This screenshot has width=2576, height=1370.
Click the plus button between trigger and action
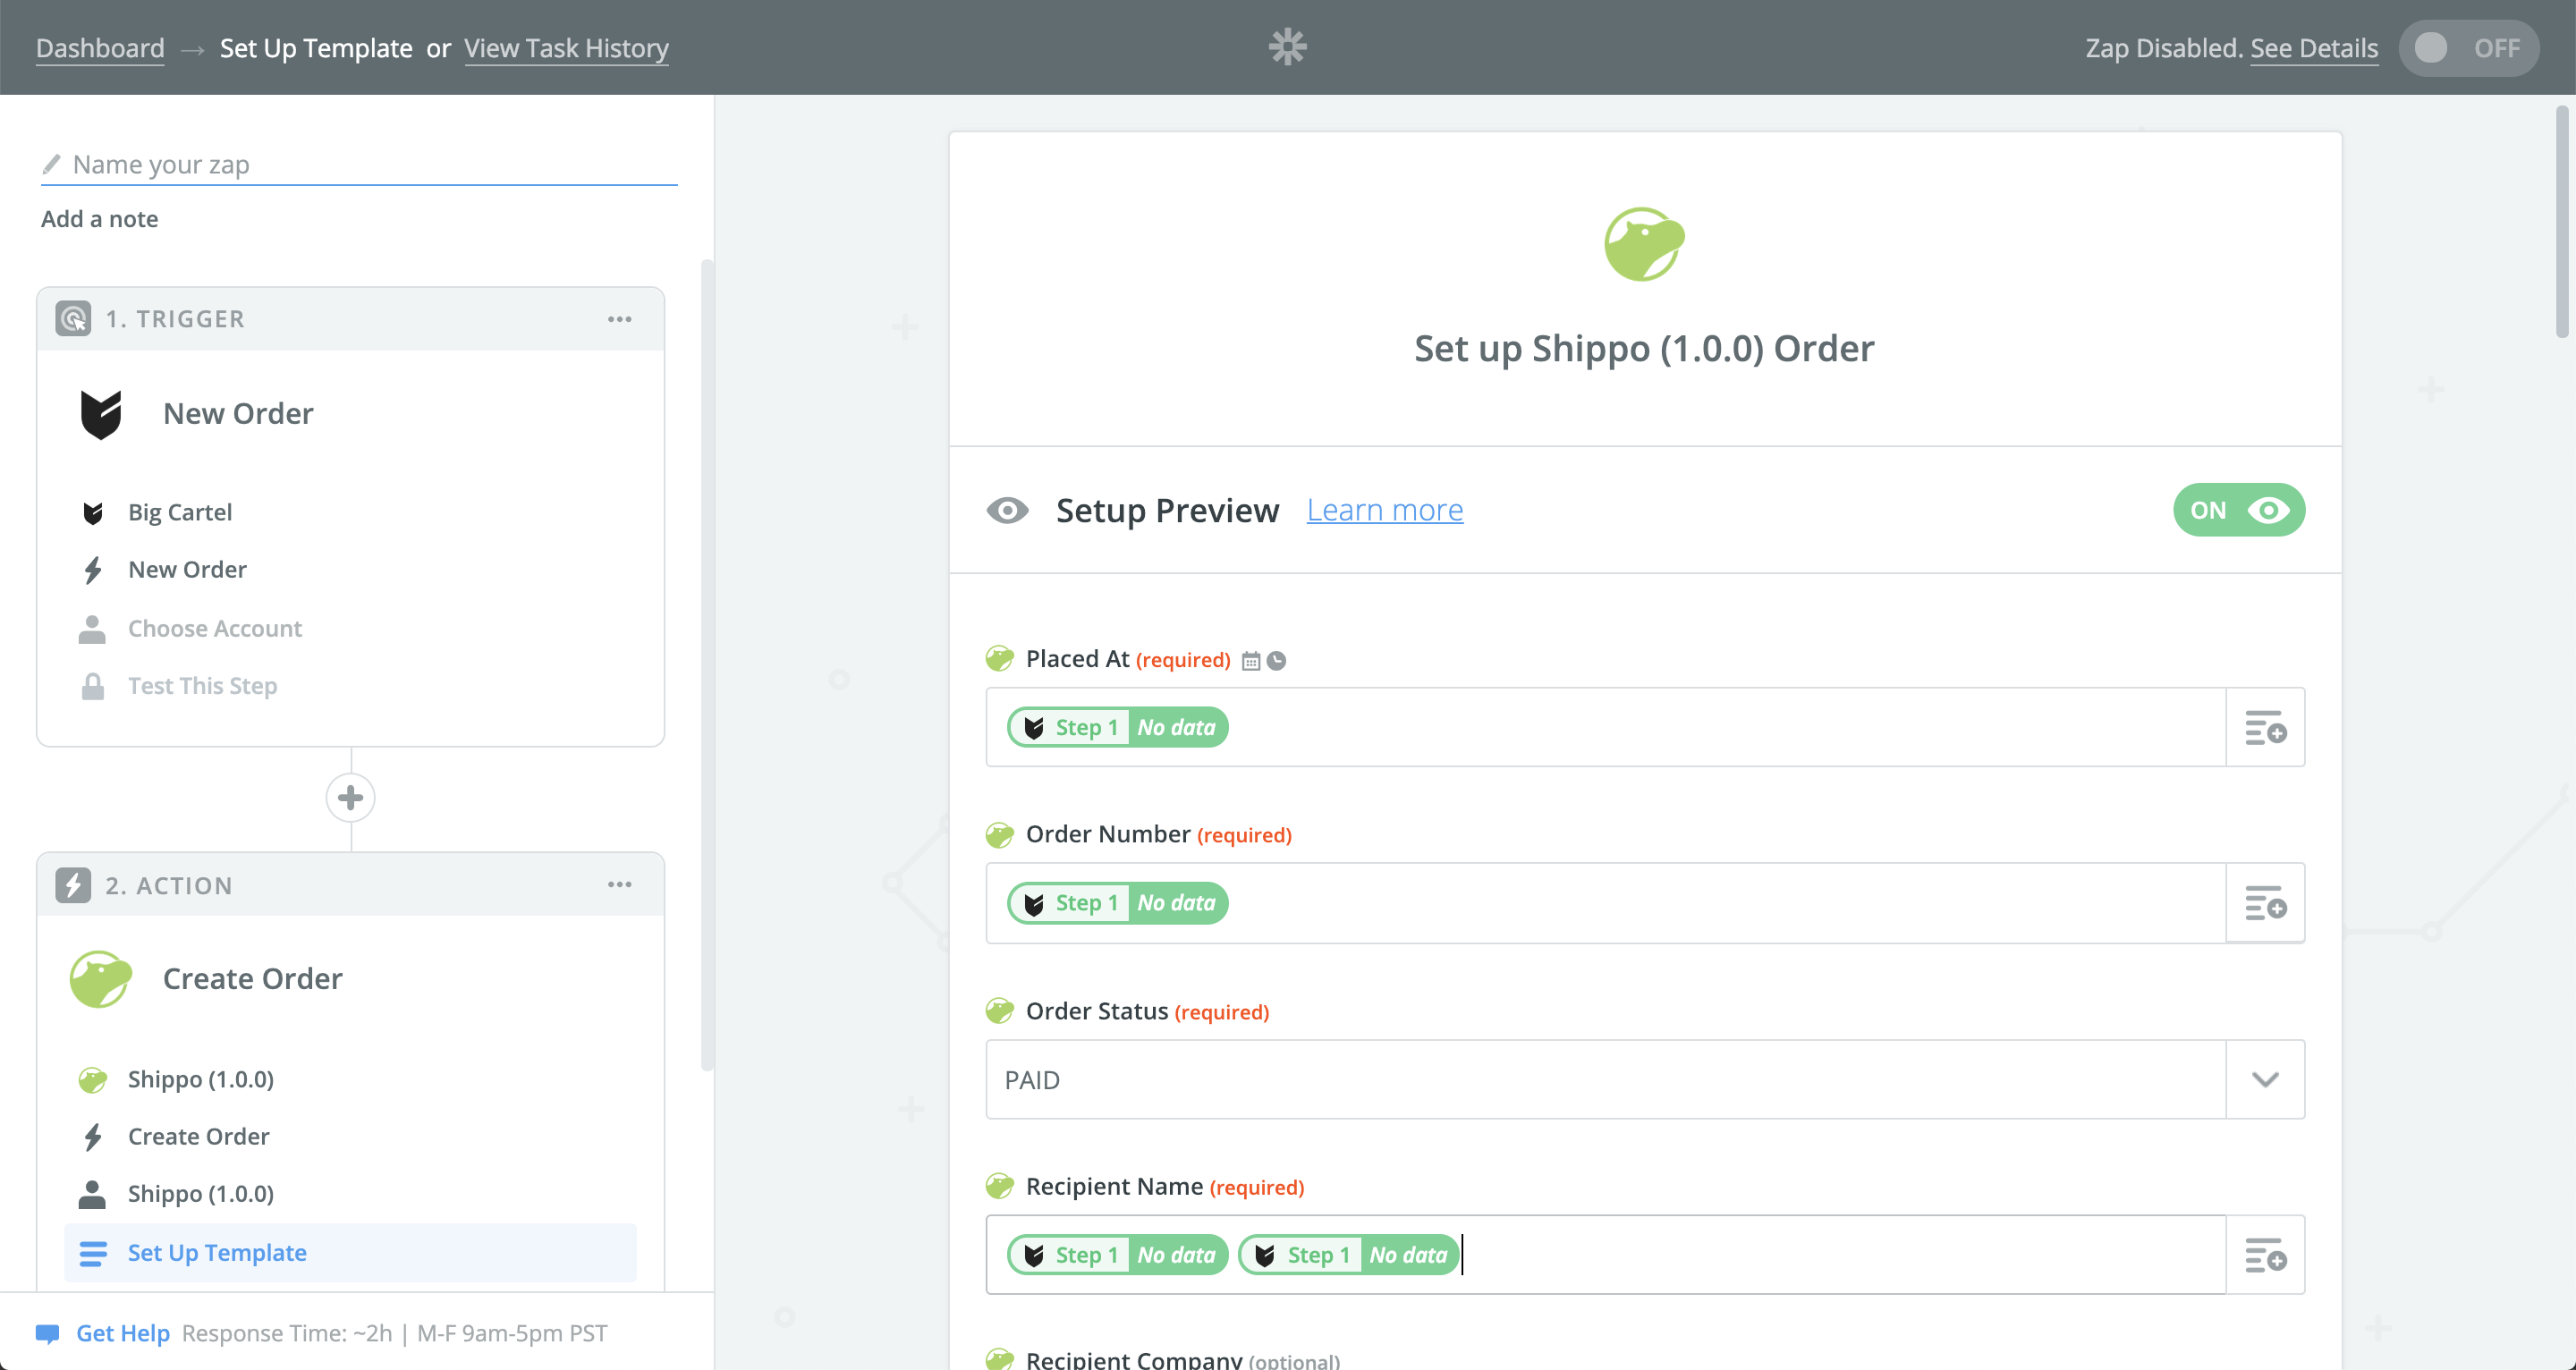pyautogui.click(x=350, y=797)
